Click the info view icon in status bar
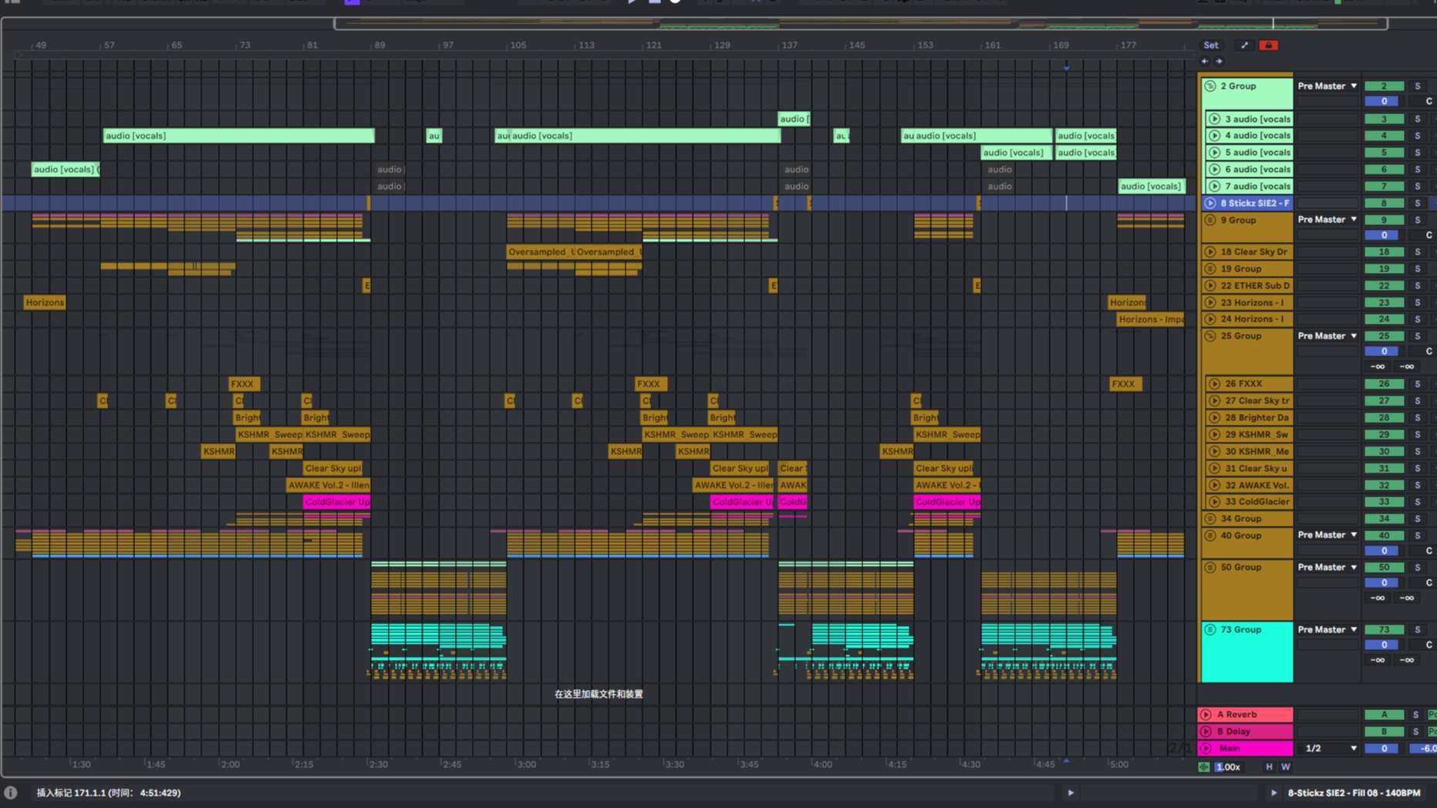 point(11,793)
